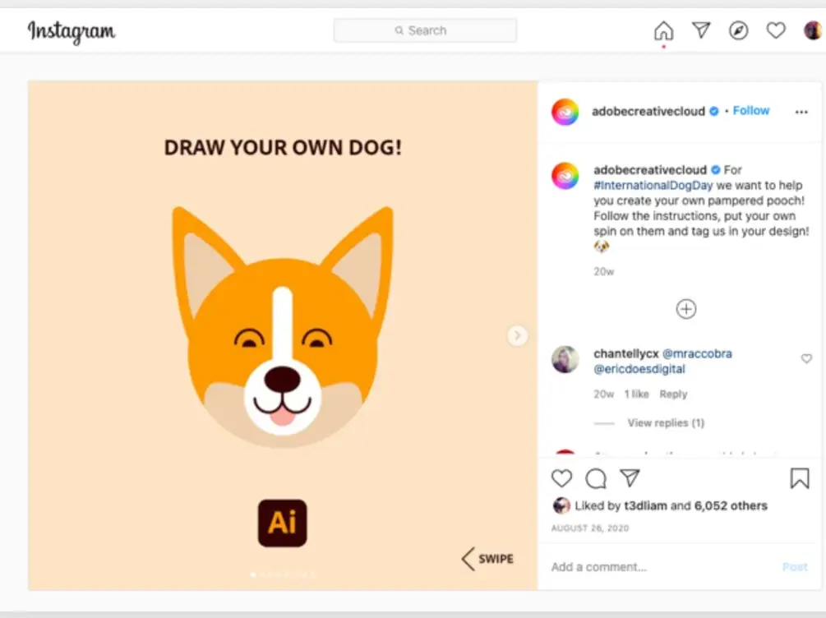Open the Explore compass icon
826x618 pixels.
tap(739, 31)
